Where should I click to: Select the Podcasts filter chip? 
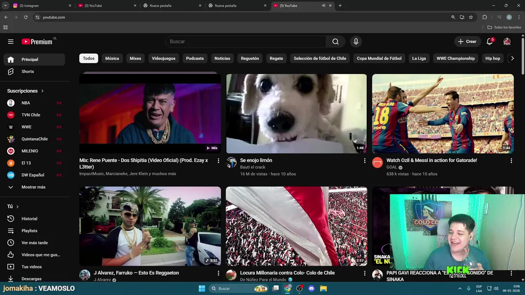tap(195, 58)
